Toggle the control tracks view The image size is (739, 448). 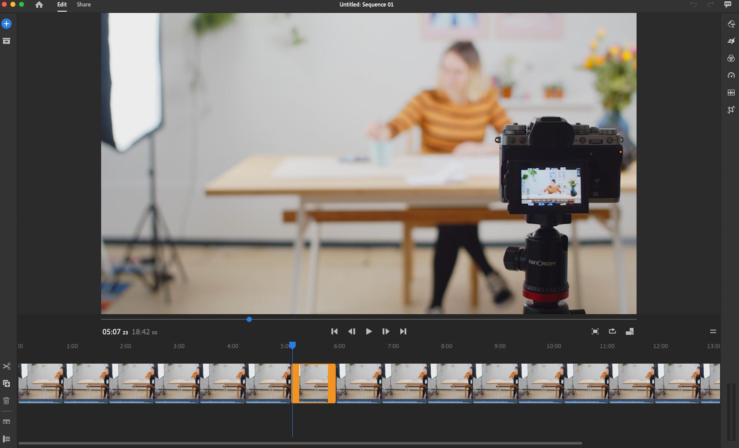(6, 422)
